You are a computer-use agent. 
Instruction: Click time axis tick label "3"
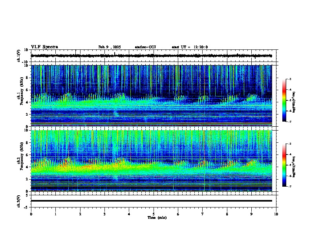pyautogui.click(x=104, y=214)
